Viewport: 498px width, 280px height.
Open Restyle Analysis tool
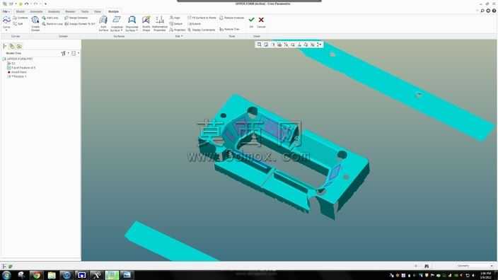232,18
